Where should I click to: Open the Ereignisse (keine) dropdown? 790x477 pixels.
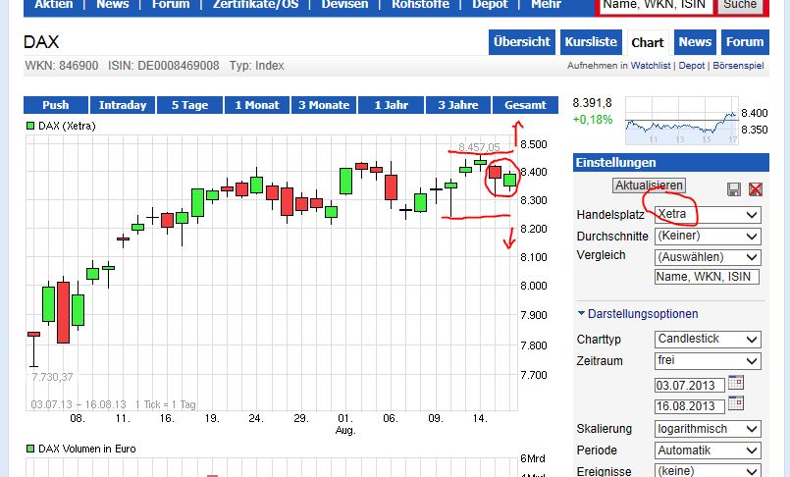pyautogui.click(x=708, y=471)
